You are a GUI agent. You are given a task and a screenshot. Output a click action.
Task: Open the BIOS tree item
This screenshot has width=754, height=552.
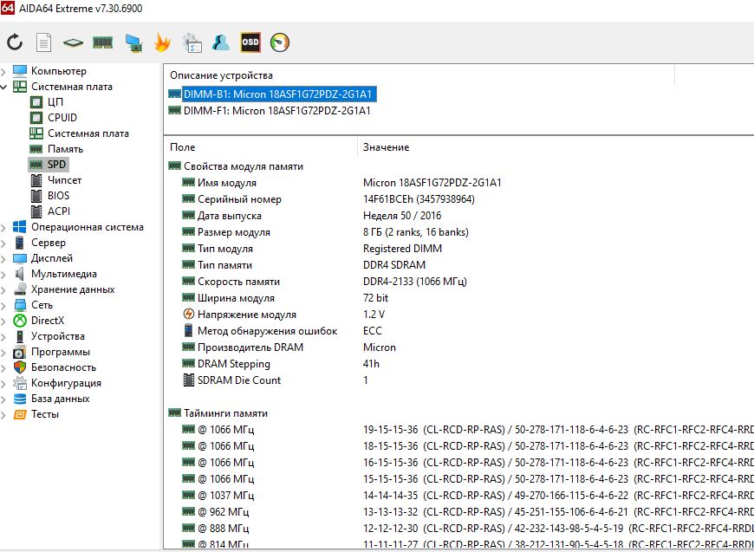[x=58, y=196]
